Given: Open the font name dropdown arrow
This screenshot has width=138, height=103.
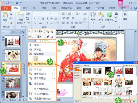Looking at the screenshot, I should click(51, 14).
